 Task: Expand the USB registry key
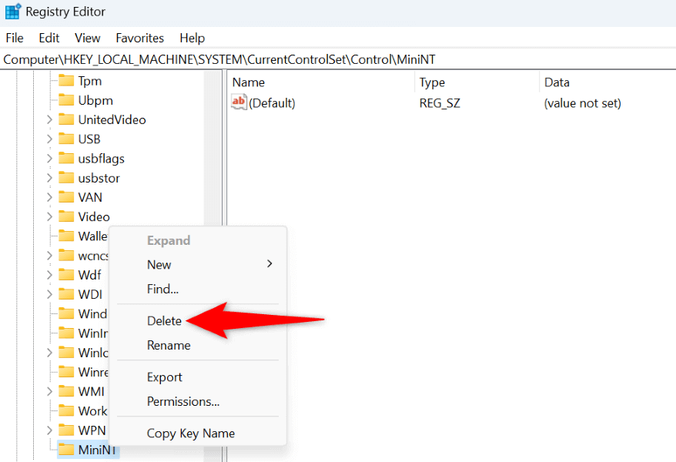pos(49,139)
